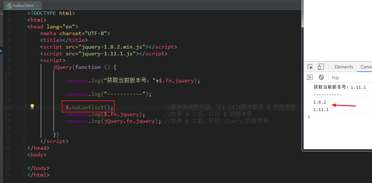Open the Elements tab in DevTools
This screenshot has height=183, width=372.
click(x=344, y=67)
